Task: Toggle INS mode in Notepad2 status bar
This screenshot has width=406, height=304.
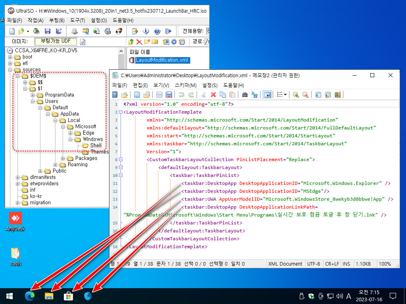Action: tap(346, 264)
